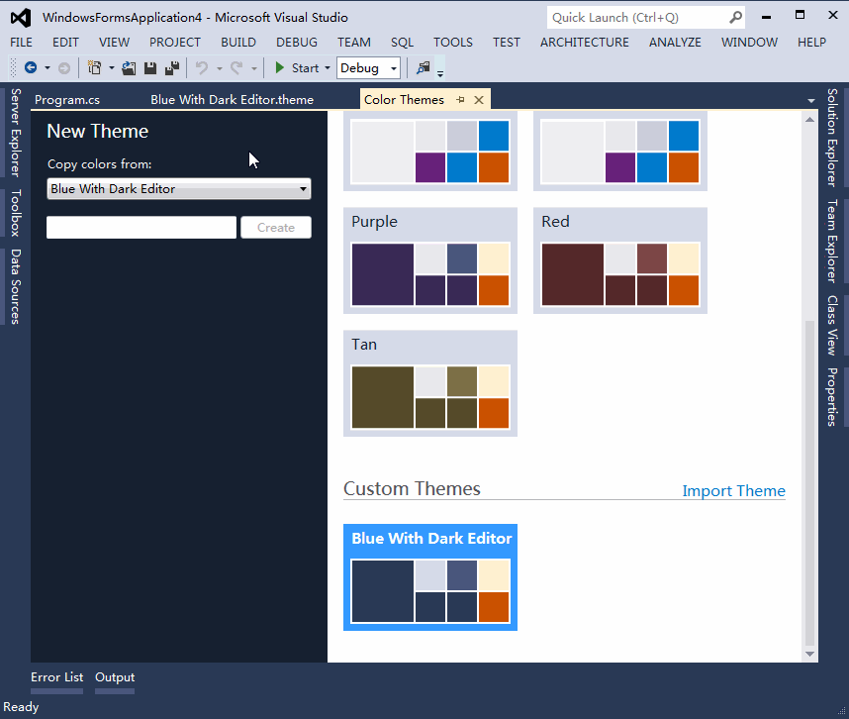Click the pin icon on Color Themes tab
The image size is (849, 719).
(x=460, y=100)
